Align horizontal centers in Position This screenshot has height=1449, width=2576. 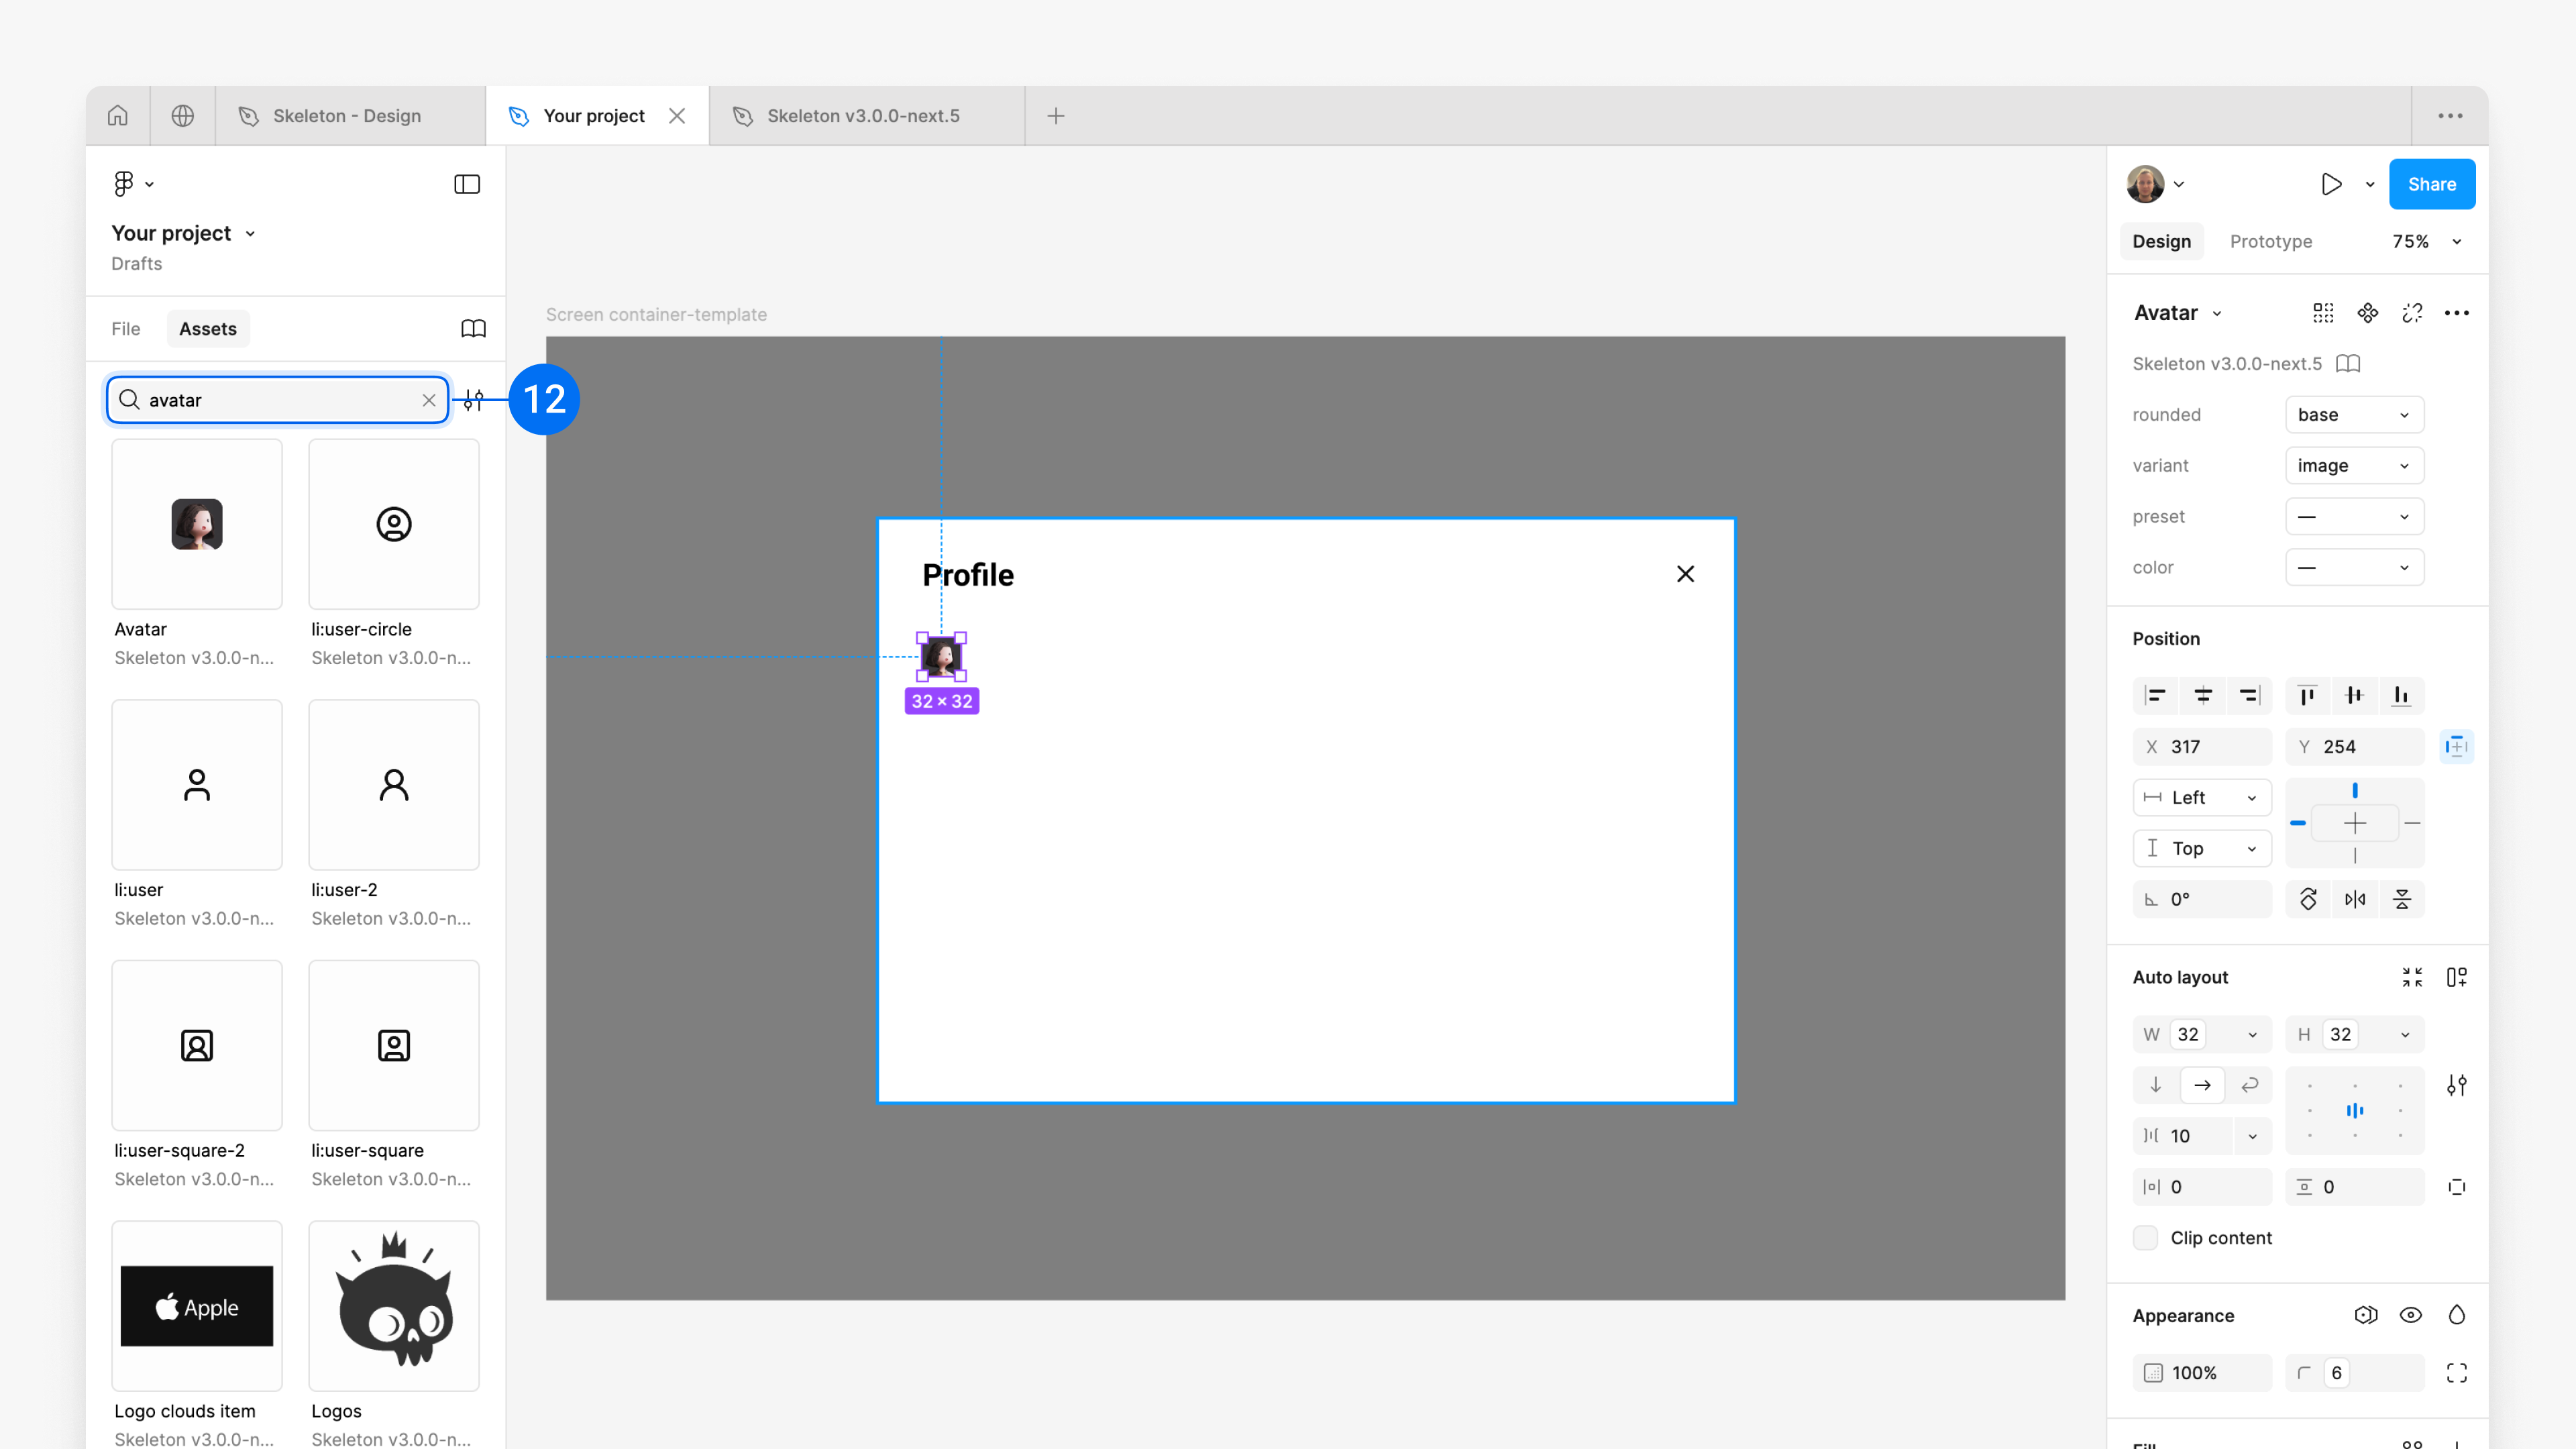[x=2203, y=696]
